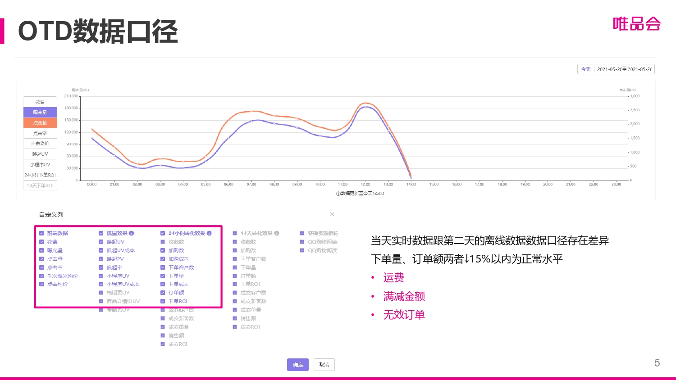The width and height of the screenshot is (676, 380).
Task: Select the 24小时下单ROI metric
Action: click(x=40, y=175)
